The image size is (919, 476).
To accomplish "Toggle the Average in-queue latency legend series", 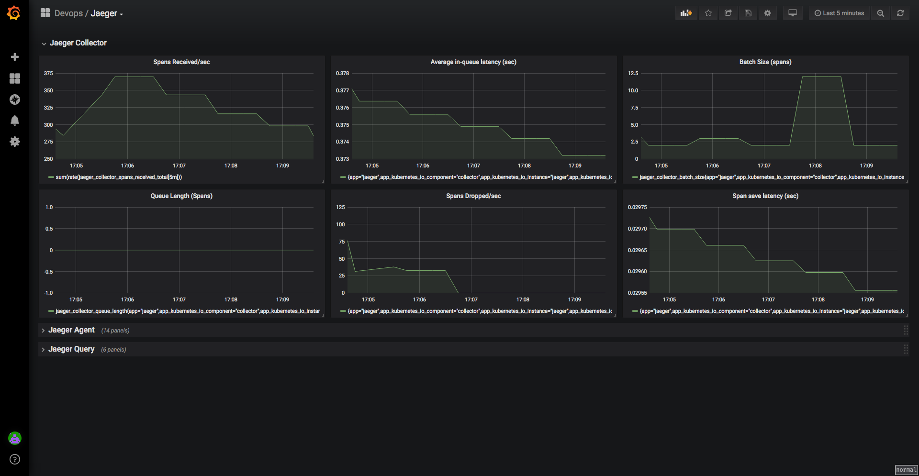I will [480, 177].
